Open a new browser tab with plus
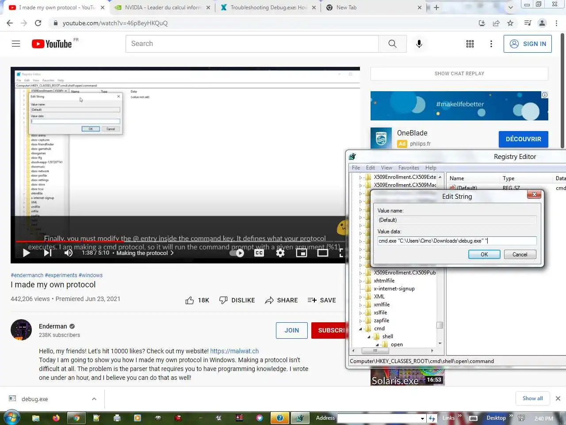 pyautogui.click(x=436, y=8)
